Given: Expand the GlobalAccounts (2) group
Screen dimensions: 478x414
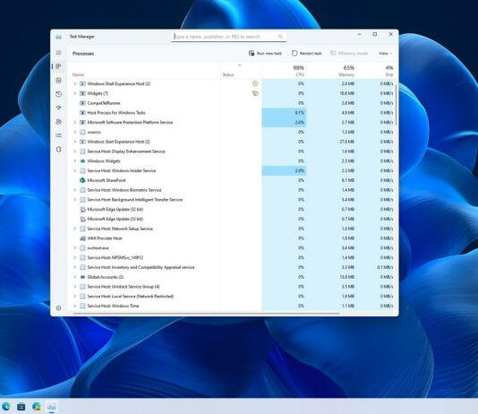Looking at the screenshot, I should (74, 277).
